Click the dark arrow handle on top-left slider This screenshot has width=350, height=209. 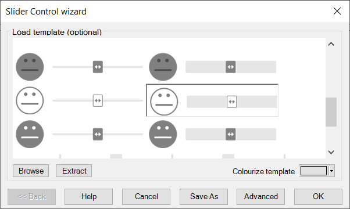click(x=98, y=67)
